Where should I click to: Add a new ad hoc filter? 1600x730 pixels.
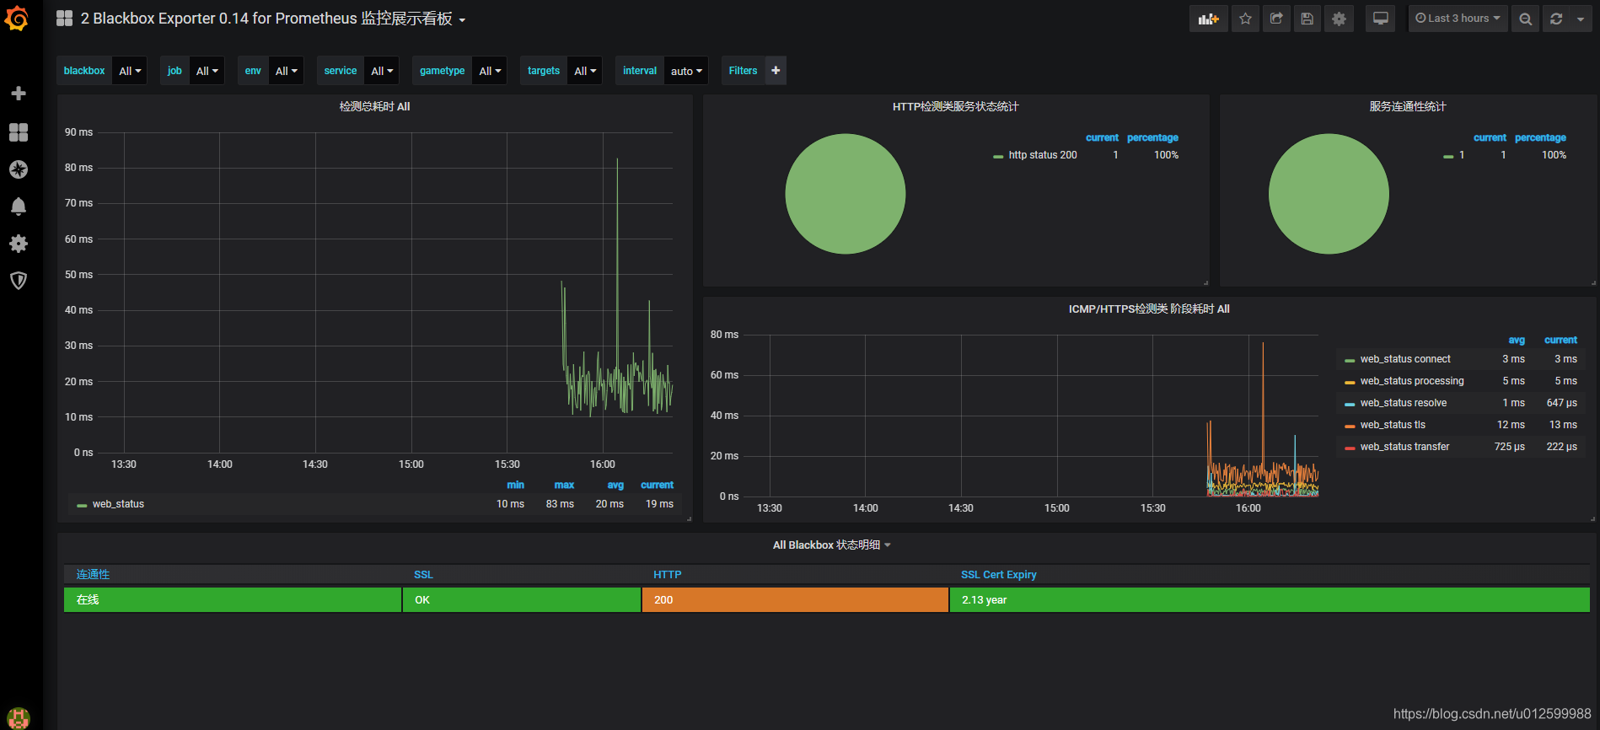pos(776,71)
